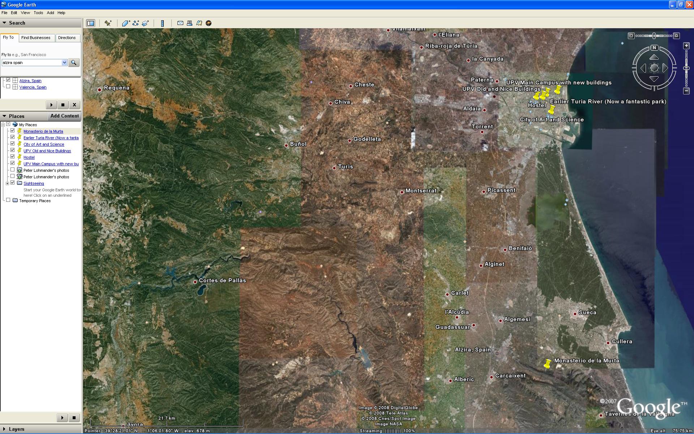This screenshot has height=434, width=694.
Task: Check Temporary Places folder checkbox
Action: pyautogui.click(x=8, y=200)
